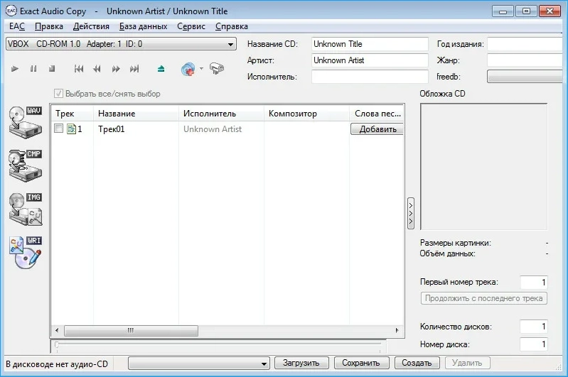The width and height of the screenshot is (568, 377).
Task: Click the Play button
Action: pyautogui.click(x=15, y=69)
